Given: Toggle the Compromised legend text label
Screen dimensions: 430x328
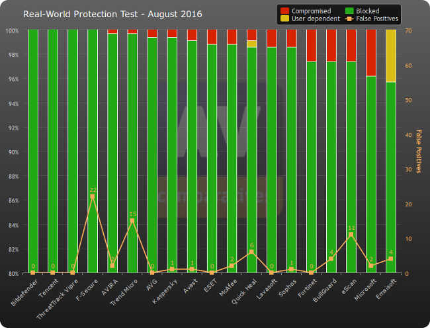Looking at the screenshot, I should (x=312, y=10).
